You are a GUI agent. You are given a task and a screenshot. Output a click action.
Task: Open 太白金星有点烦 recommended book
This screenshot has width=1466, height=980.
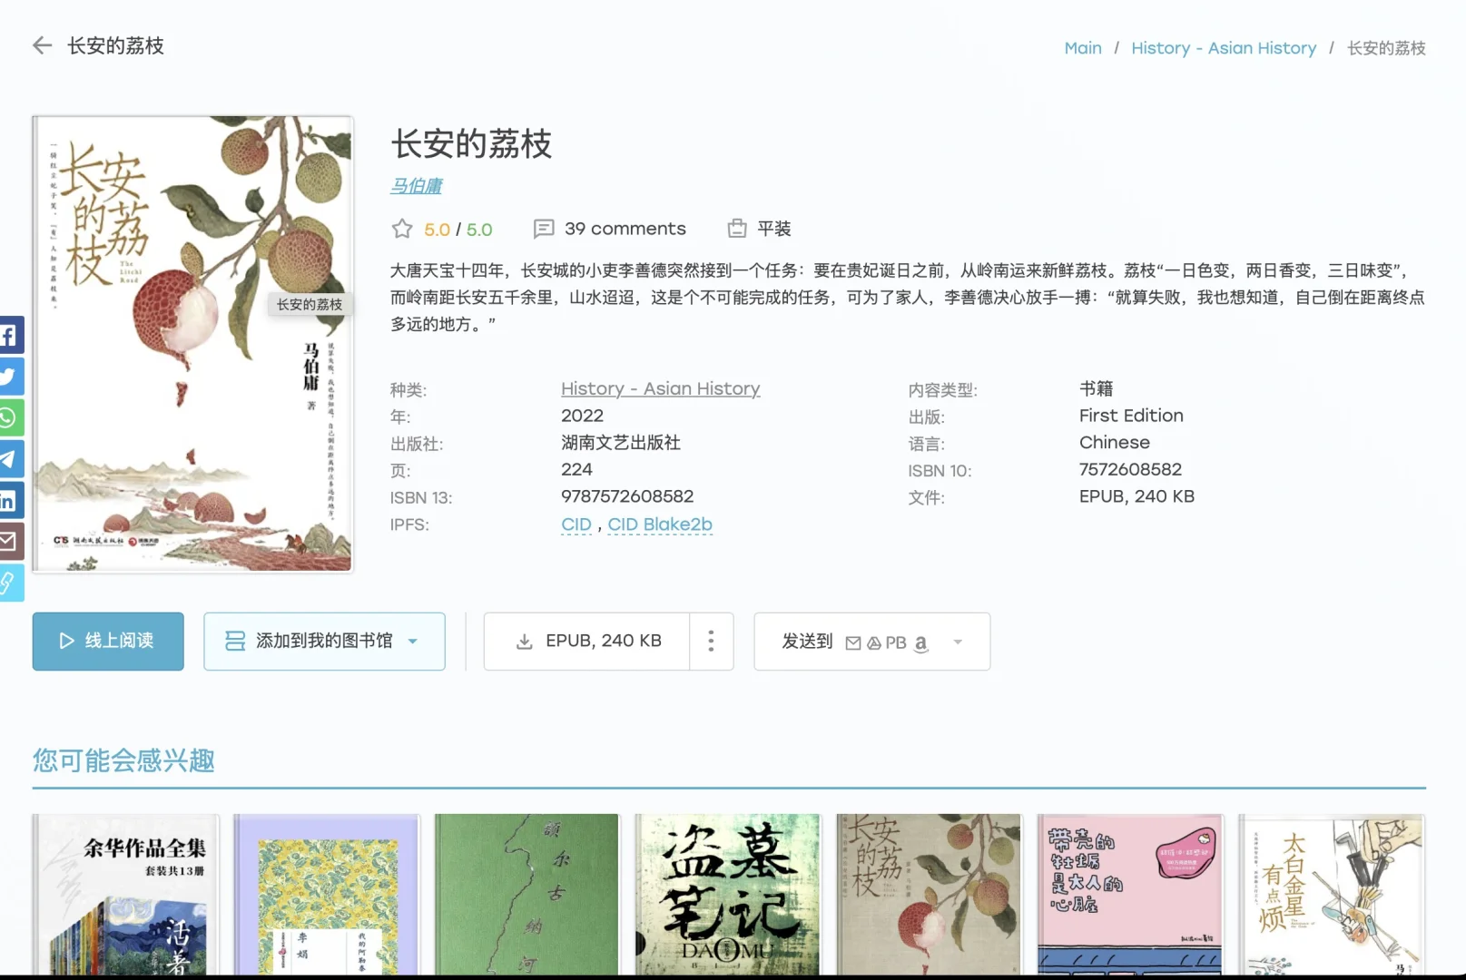point(1332,895)
